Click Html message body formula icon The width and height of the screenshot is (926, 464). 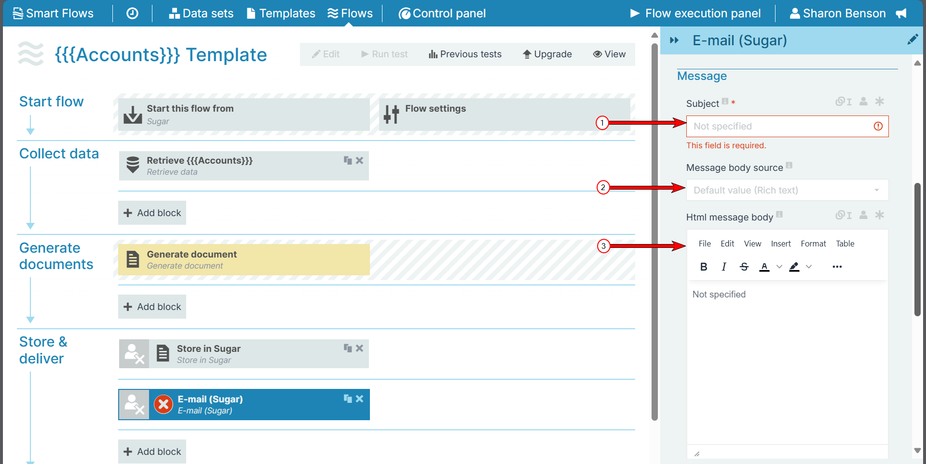844,215
